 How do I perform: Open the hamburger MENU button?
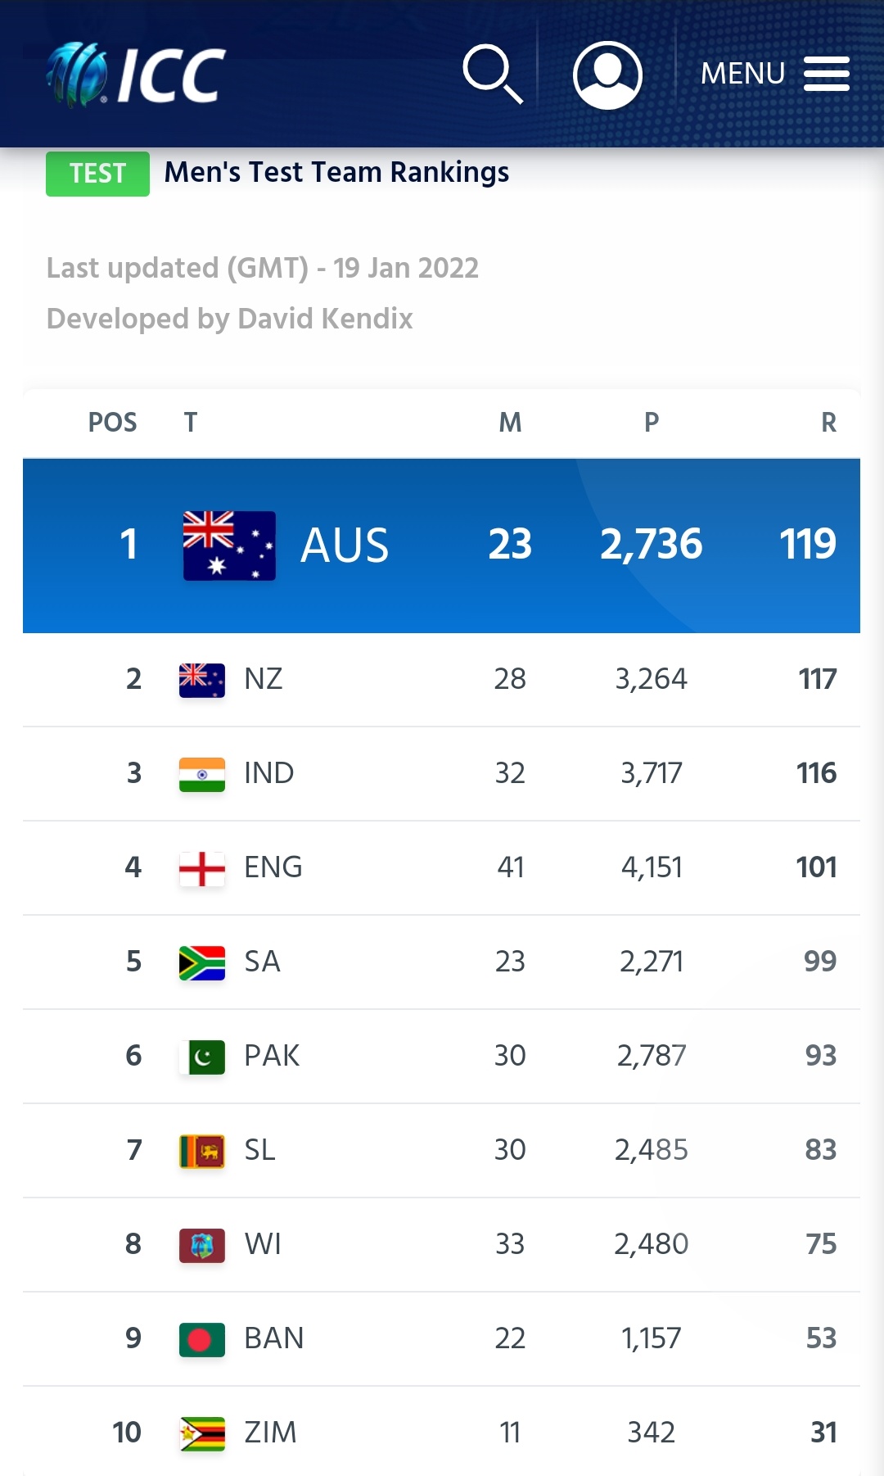coord(774,74)
